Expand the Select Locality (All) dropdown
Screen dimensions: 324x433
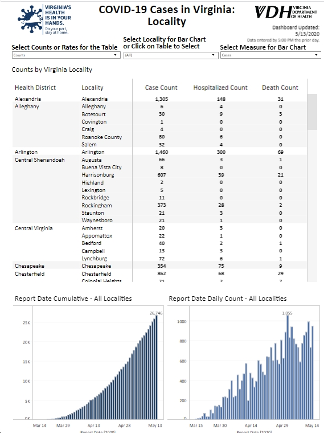[x=171, y=55]
